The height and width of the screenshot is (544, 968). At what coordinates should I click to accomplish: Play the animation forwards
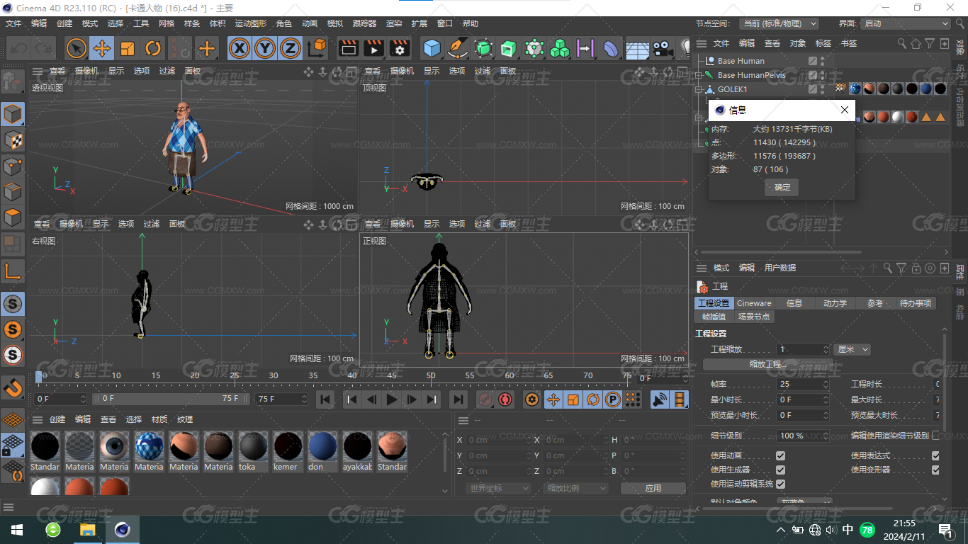(392, 399)
